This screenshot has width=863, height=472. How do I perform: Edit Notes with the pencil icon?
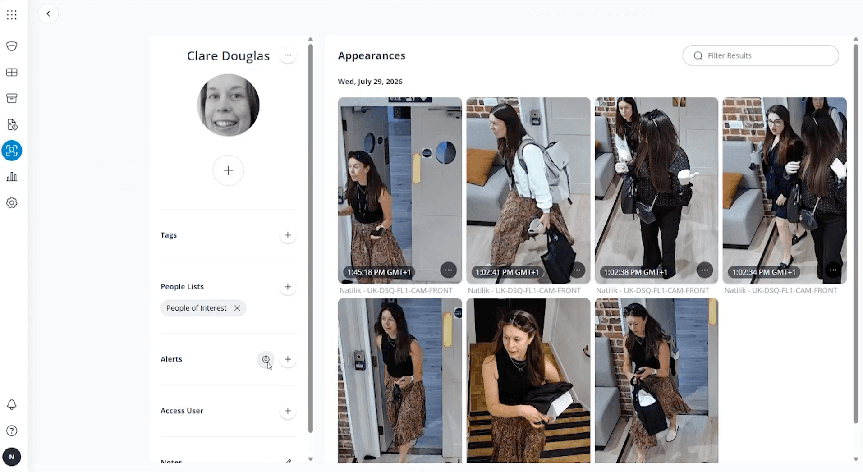pyautogui.click(x=288, y=461)
